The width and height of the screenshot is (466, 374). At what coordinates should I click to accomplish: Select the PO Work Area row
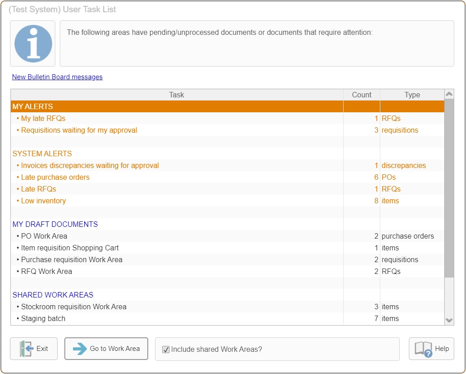[44, 236]
